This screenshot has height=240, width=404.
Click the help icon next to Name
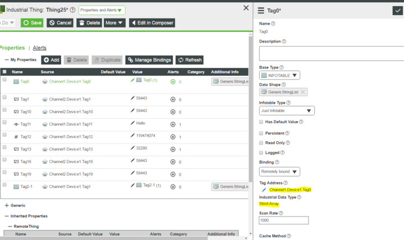point(273,24)
